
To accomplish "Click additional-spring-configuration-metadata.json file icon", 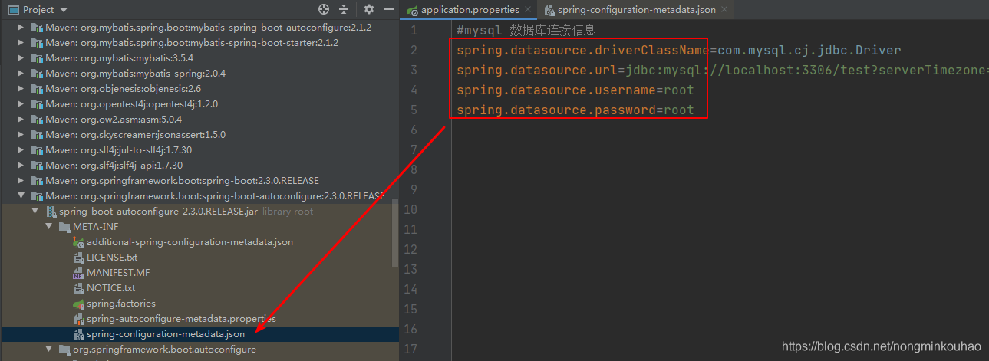I will click(x=78, y=241).
